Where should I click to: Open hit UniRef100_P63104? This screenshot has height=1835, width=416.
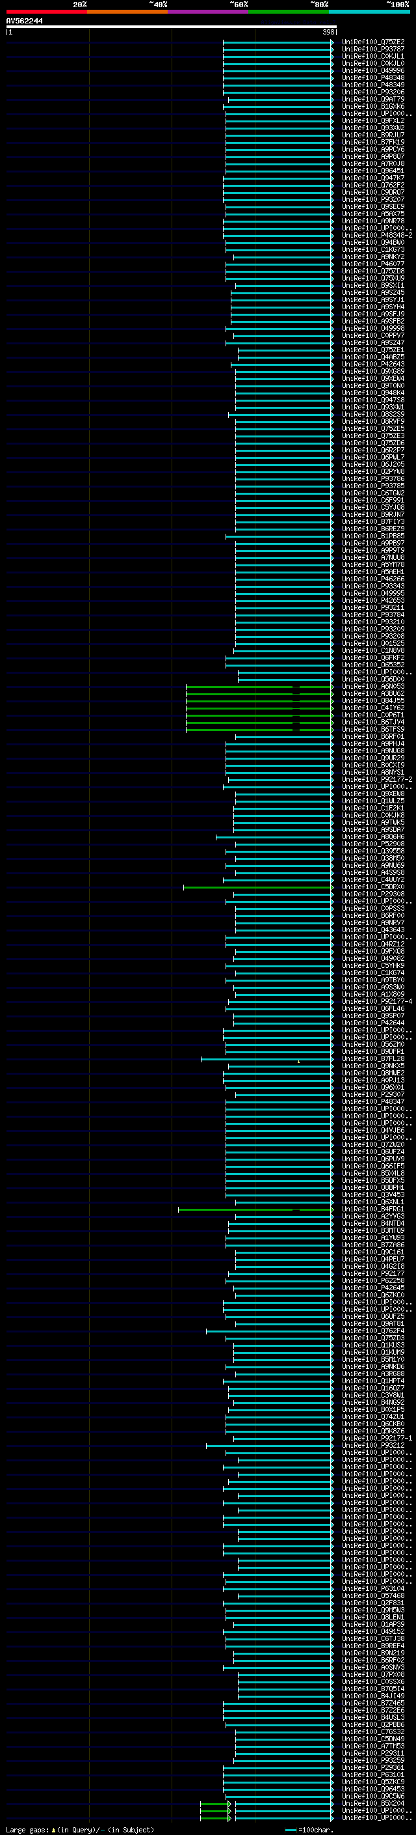(372, 1588)
